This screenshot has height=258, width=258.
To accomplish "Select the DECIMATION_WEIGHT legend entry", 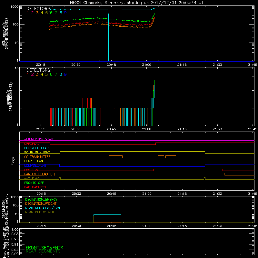I will click(x=41, y=203).
